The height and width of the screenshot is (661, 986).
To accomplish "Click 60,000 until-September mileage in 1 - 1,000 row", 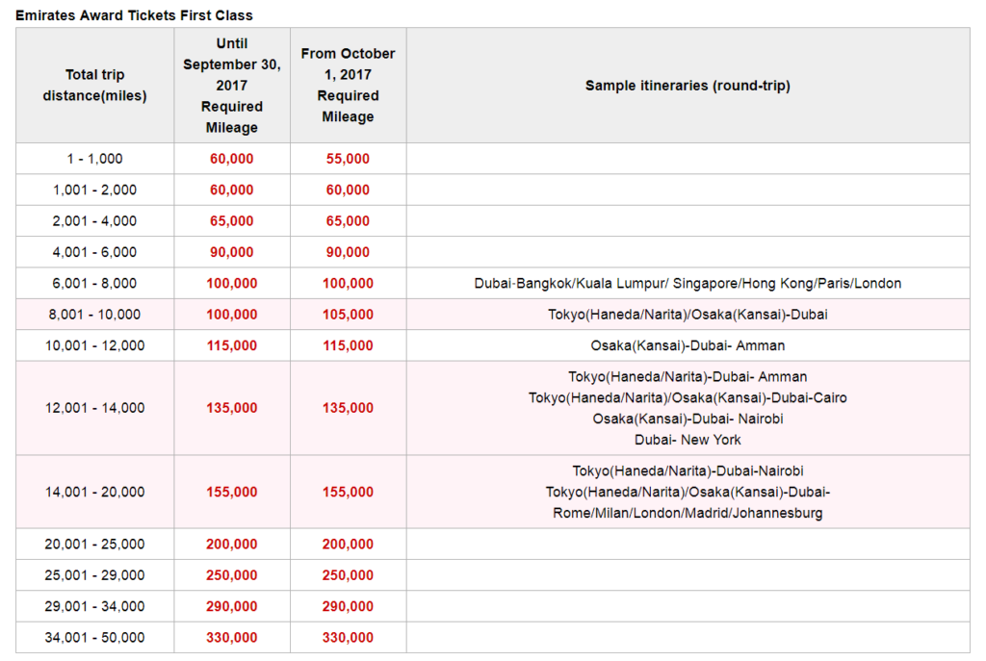I will pos(232,159).
